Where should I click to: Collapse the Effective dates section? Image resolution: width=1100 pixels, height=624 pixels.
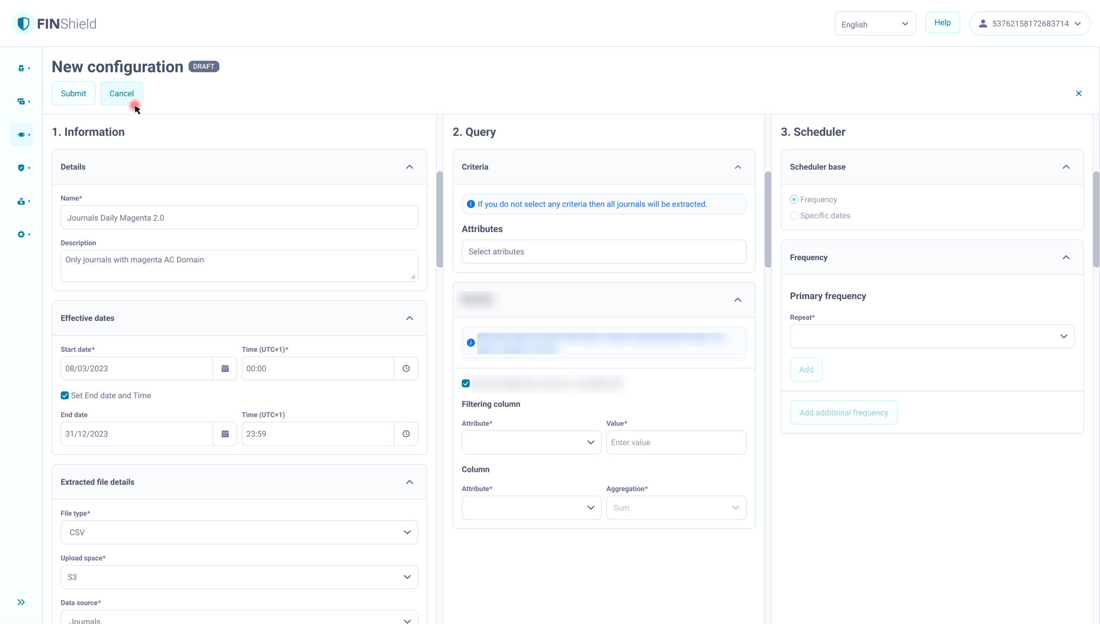(x=410, y=319)
